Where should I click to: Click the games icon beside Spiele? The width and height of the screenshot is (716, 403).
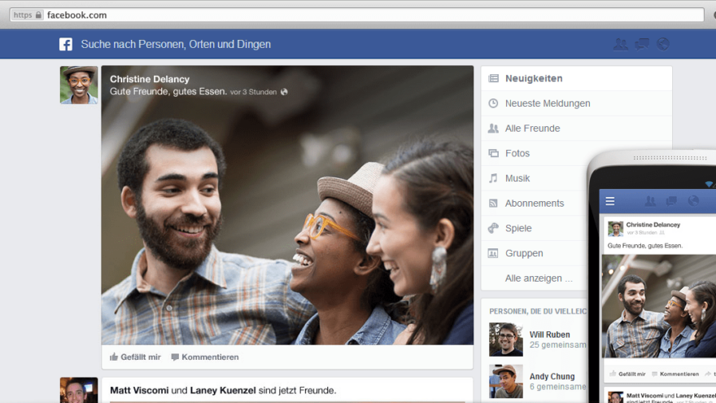[493, 228]
